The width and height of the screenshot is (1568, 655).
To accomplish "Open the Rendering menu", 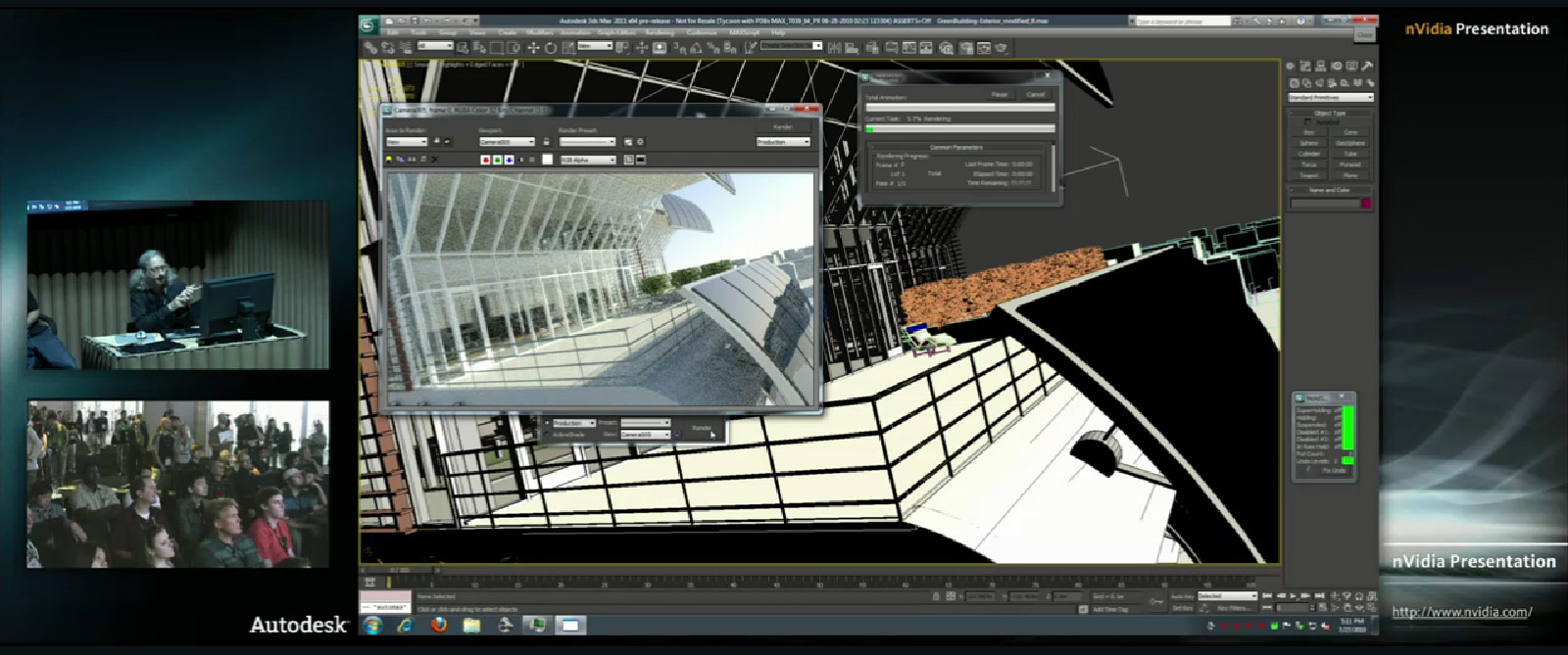I will pyautogui.click(x=659, y=33).
